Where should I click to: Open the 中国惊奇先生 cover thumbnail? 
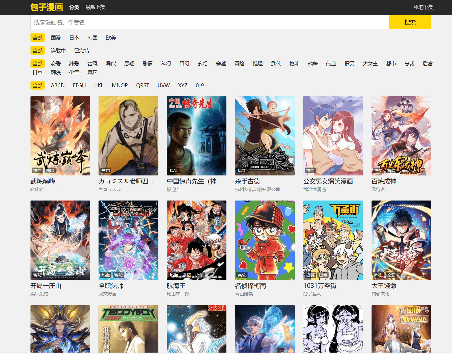tap(196, 136)
